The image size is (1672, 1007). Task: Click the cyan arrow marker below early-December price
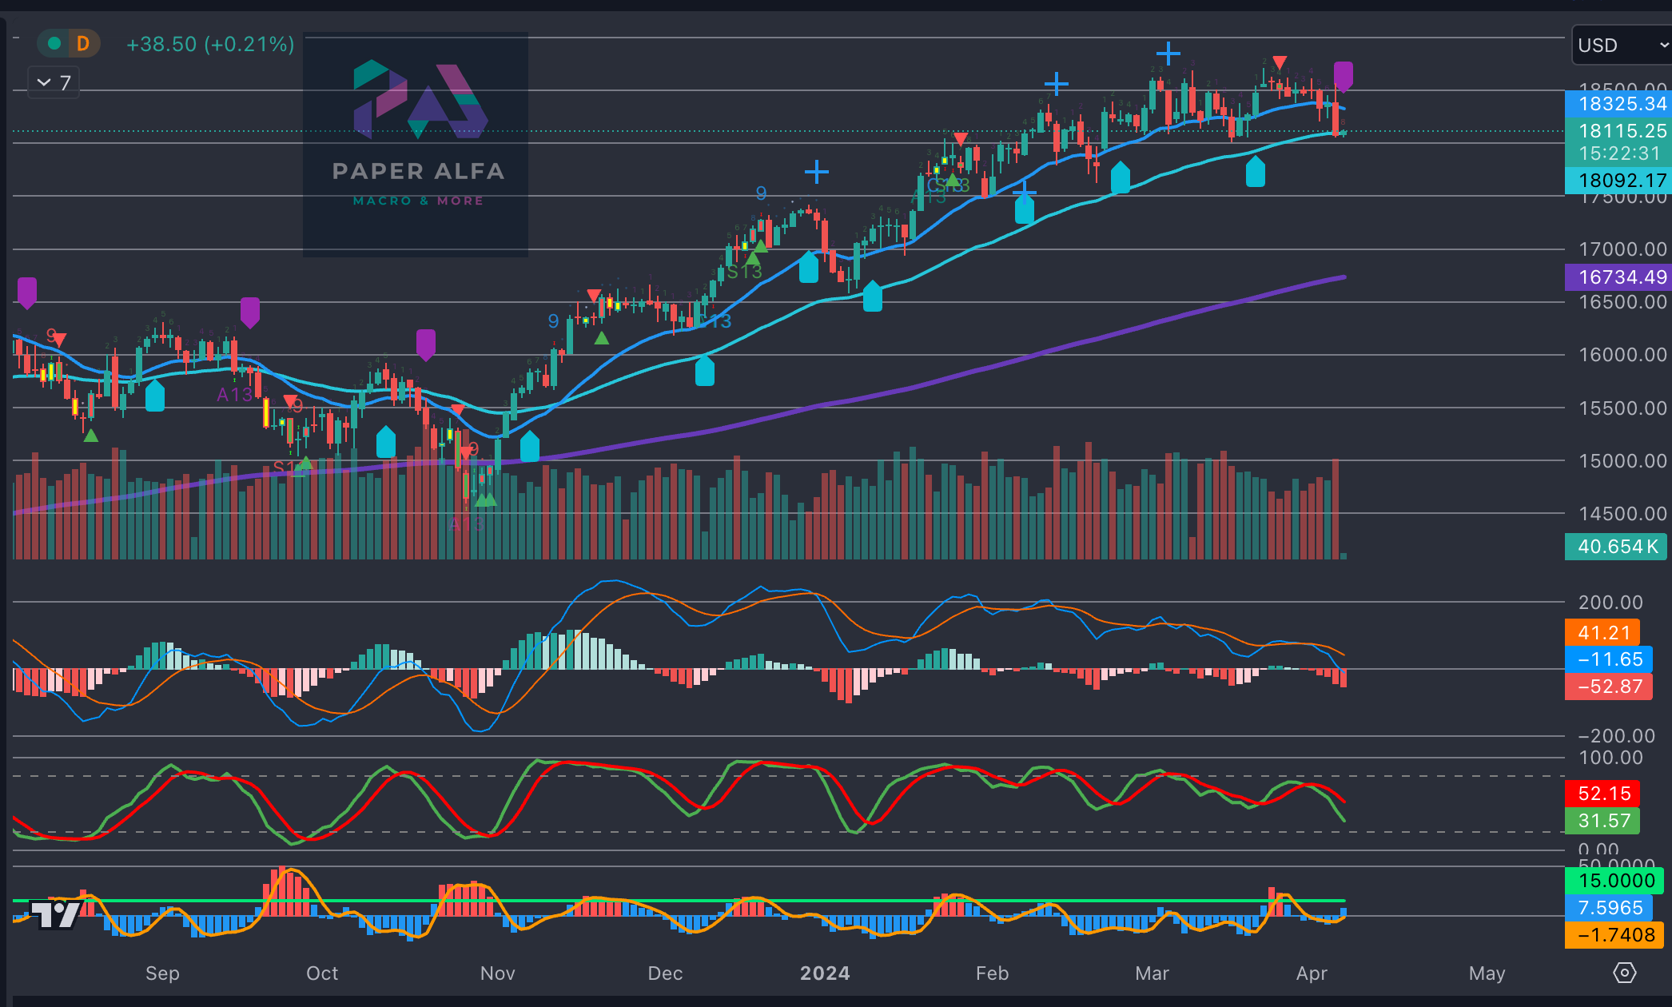(704, 372)
